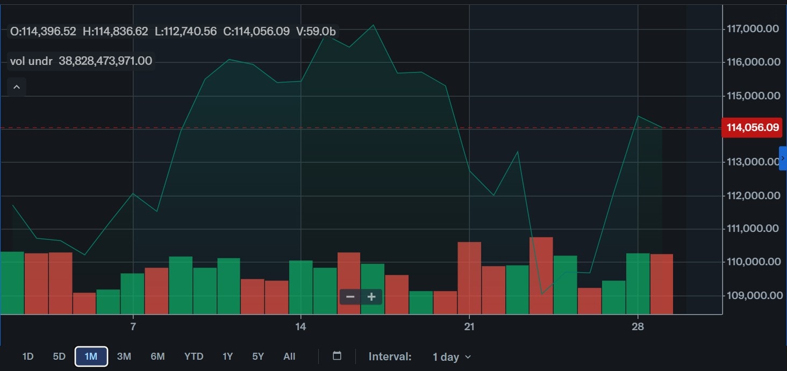This screenshot has width=787, height=371.
Task: Click the blue arrow on the right edge
Action: 783,157
